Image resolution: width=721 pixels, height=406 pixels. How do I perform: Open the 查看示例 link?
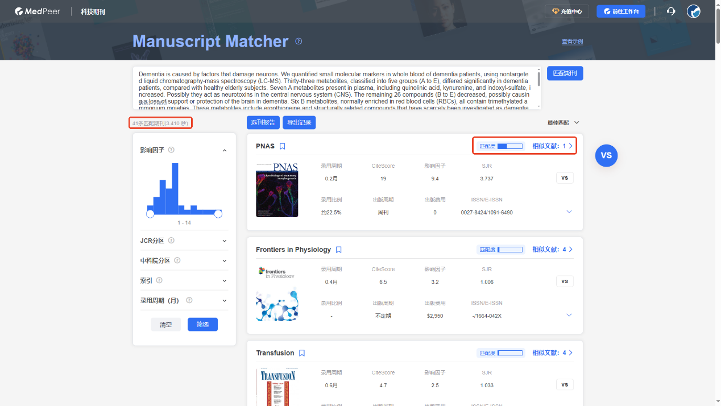[x=572, y=42]
